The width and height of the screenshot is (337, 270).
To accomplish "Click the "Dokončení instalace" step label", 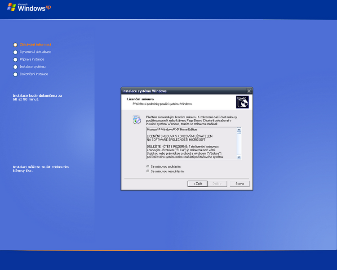I will (x=34, y=74).
